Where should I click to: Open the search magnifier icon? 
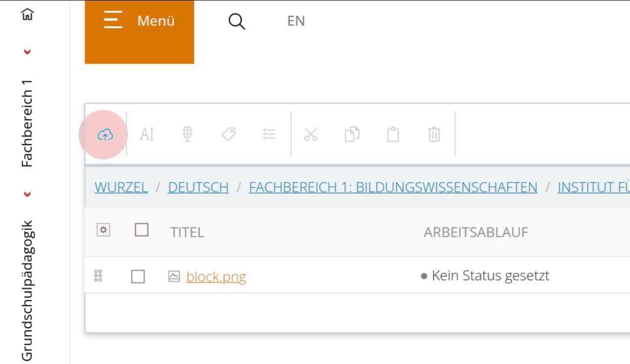click(x=237, y=21)
